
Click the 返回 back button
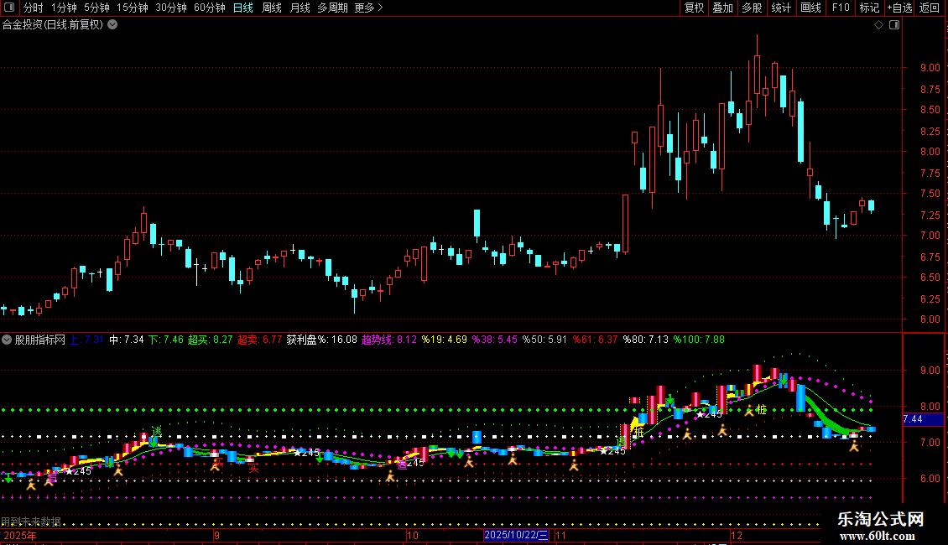point(930,8)
